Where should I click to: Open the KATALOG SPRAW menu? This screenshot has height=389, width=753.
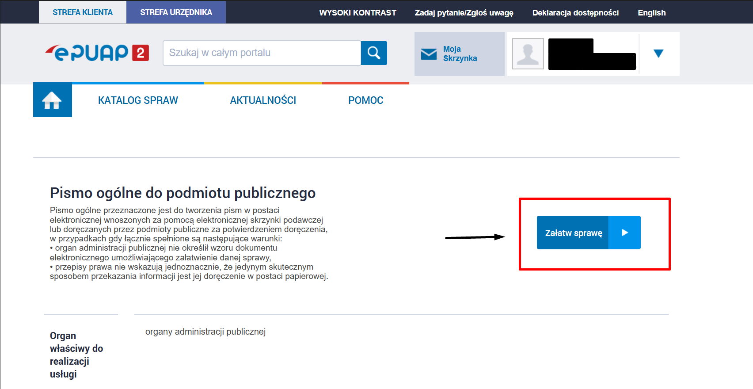tap(138, 100)
